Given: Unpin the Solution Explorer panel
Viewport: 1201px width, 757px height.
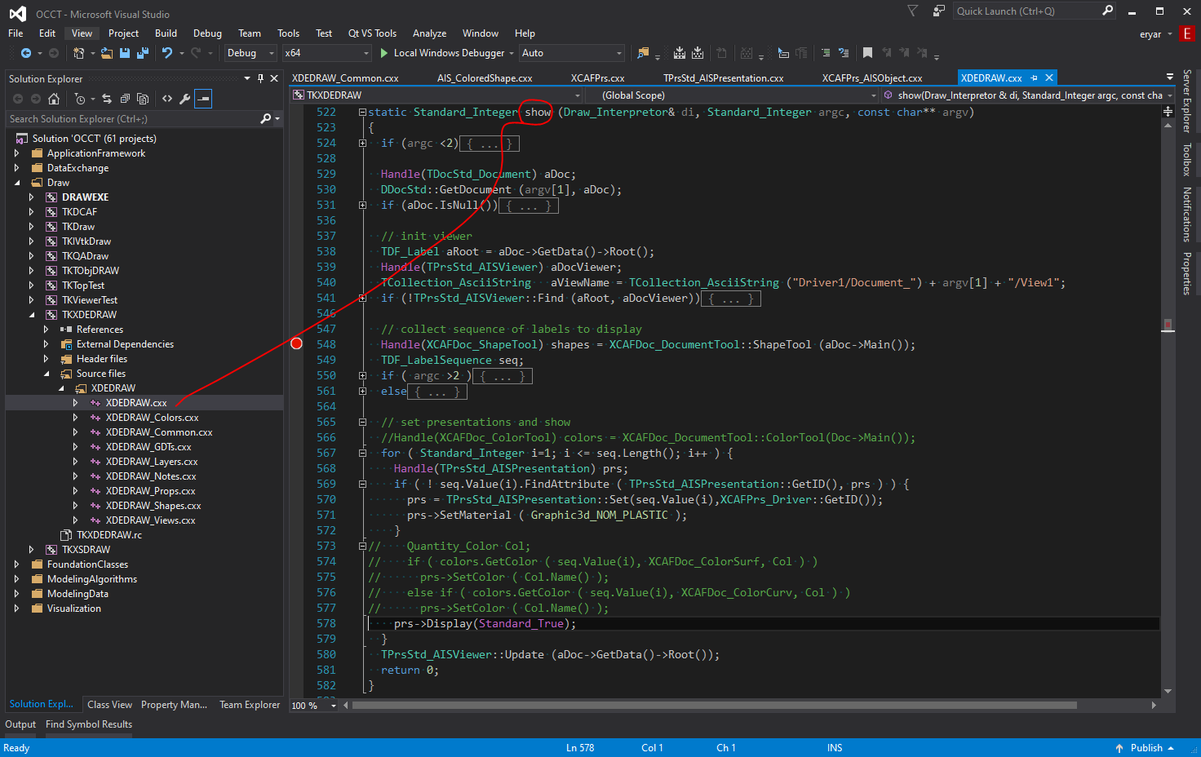Looking at the screenshot, I should 261,78.
